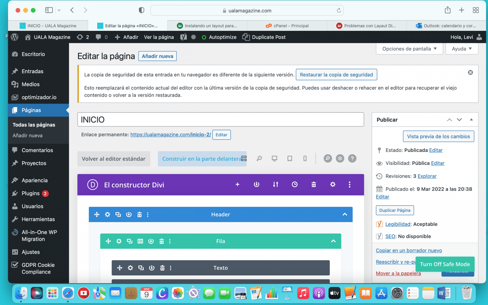Image resolution: width=488 pixels, height=305 pixels.
Task: Open Texto module settings gear
Action: pos(130,268)
